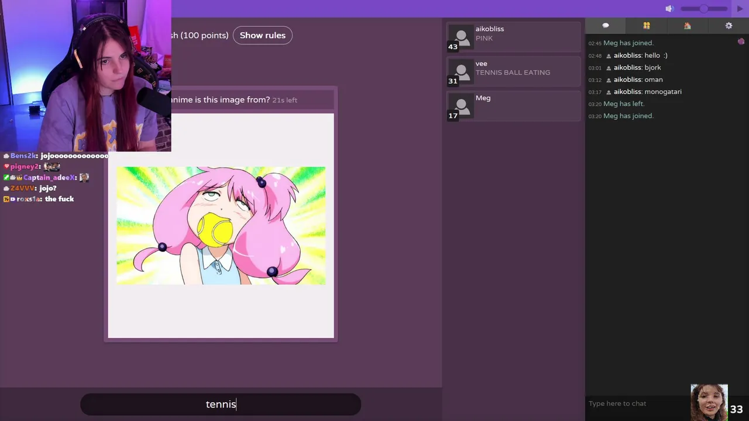Select Meg avatar in player list
The height and width of the screenshot is (421, 749).
pos(461,106)
